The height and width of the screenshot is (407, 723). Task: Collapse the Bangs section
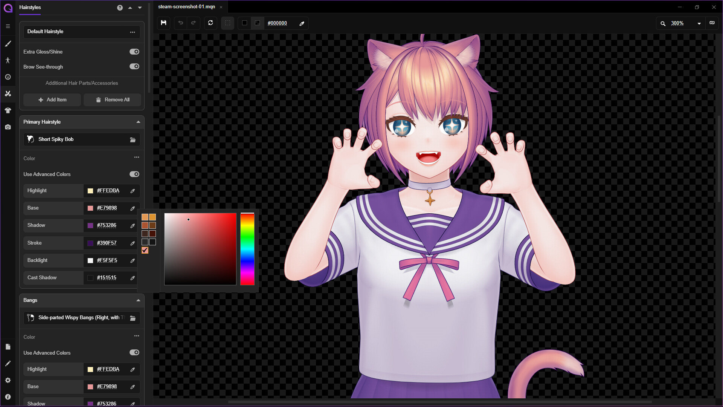138,300
